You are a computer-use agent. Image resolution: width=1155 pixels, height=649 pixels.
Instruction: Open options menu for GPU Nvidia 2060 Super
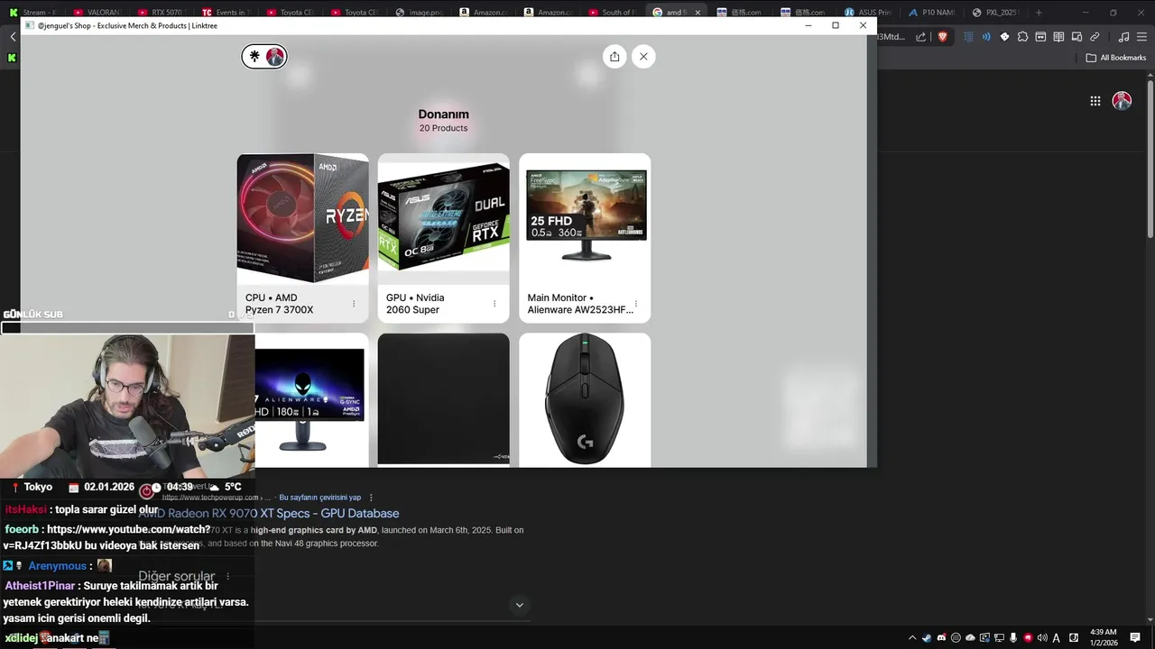click(494, 304)
